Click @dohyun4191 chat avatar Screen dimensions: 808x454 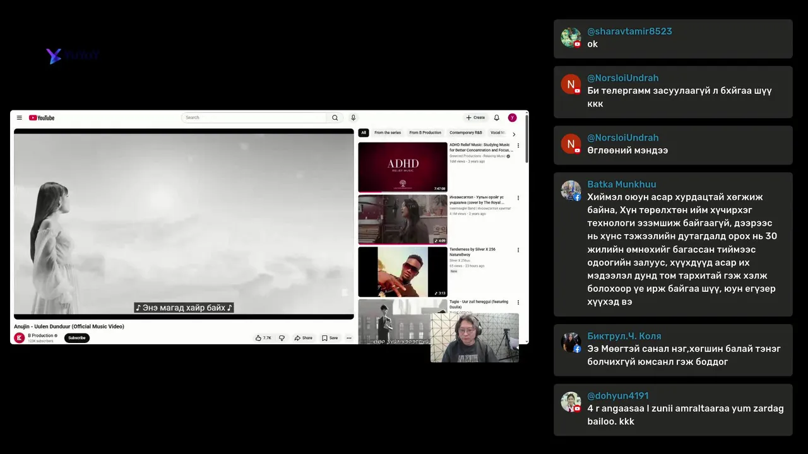tap(571, 402)
